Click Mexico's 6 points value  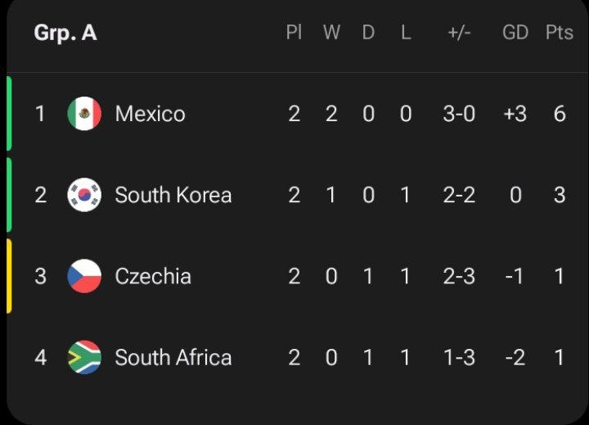560,114
